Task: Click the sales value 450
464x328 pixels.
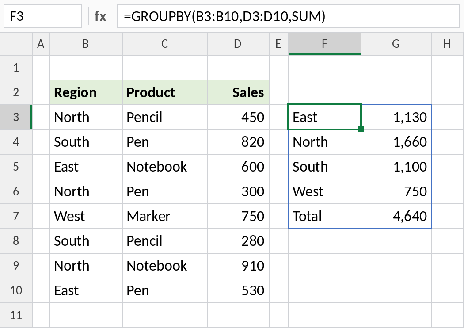Action: click(238, 117)
